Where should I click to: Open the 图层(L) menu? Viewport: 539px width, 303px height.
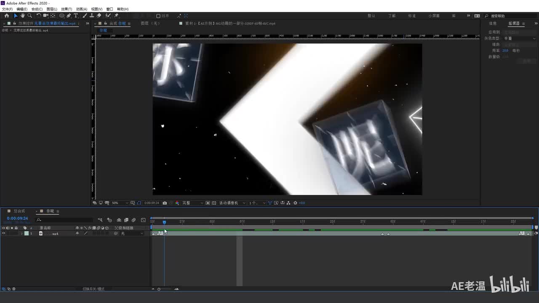[52, 9]
